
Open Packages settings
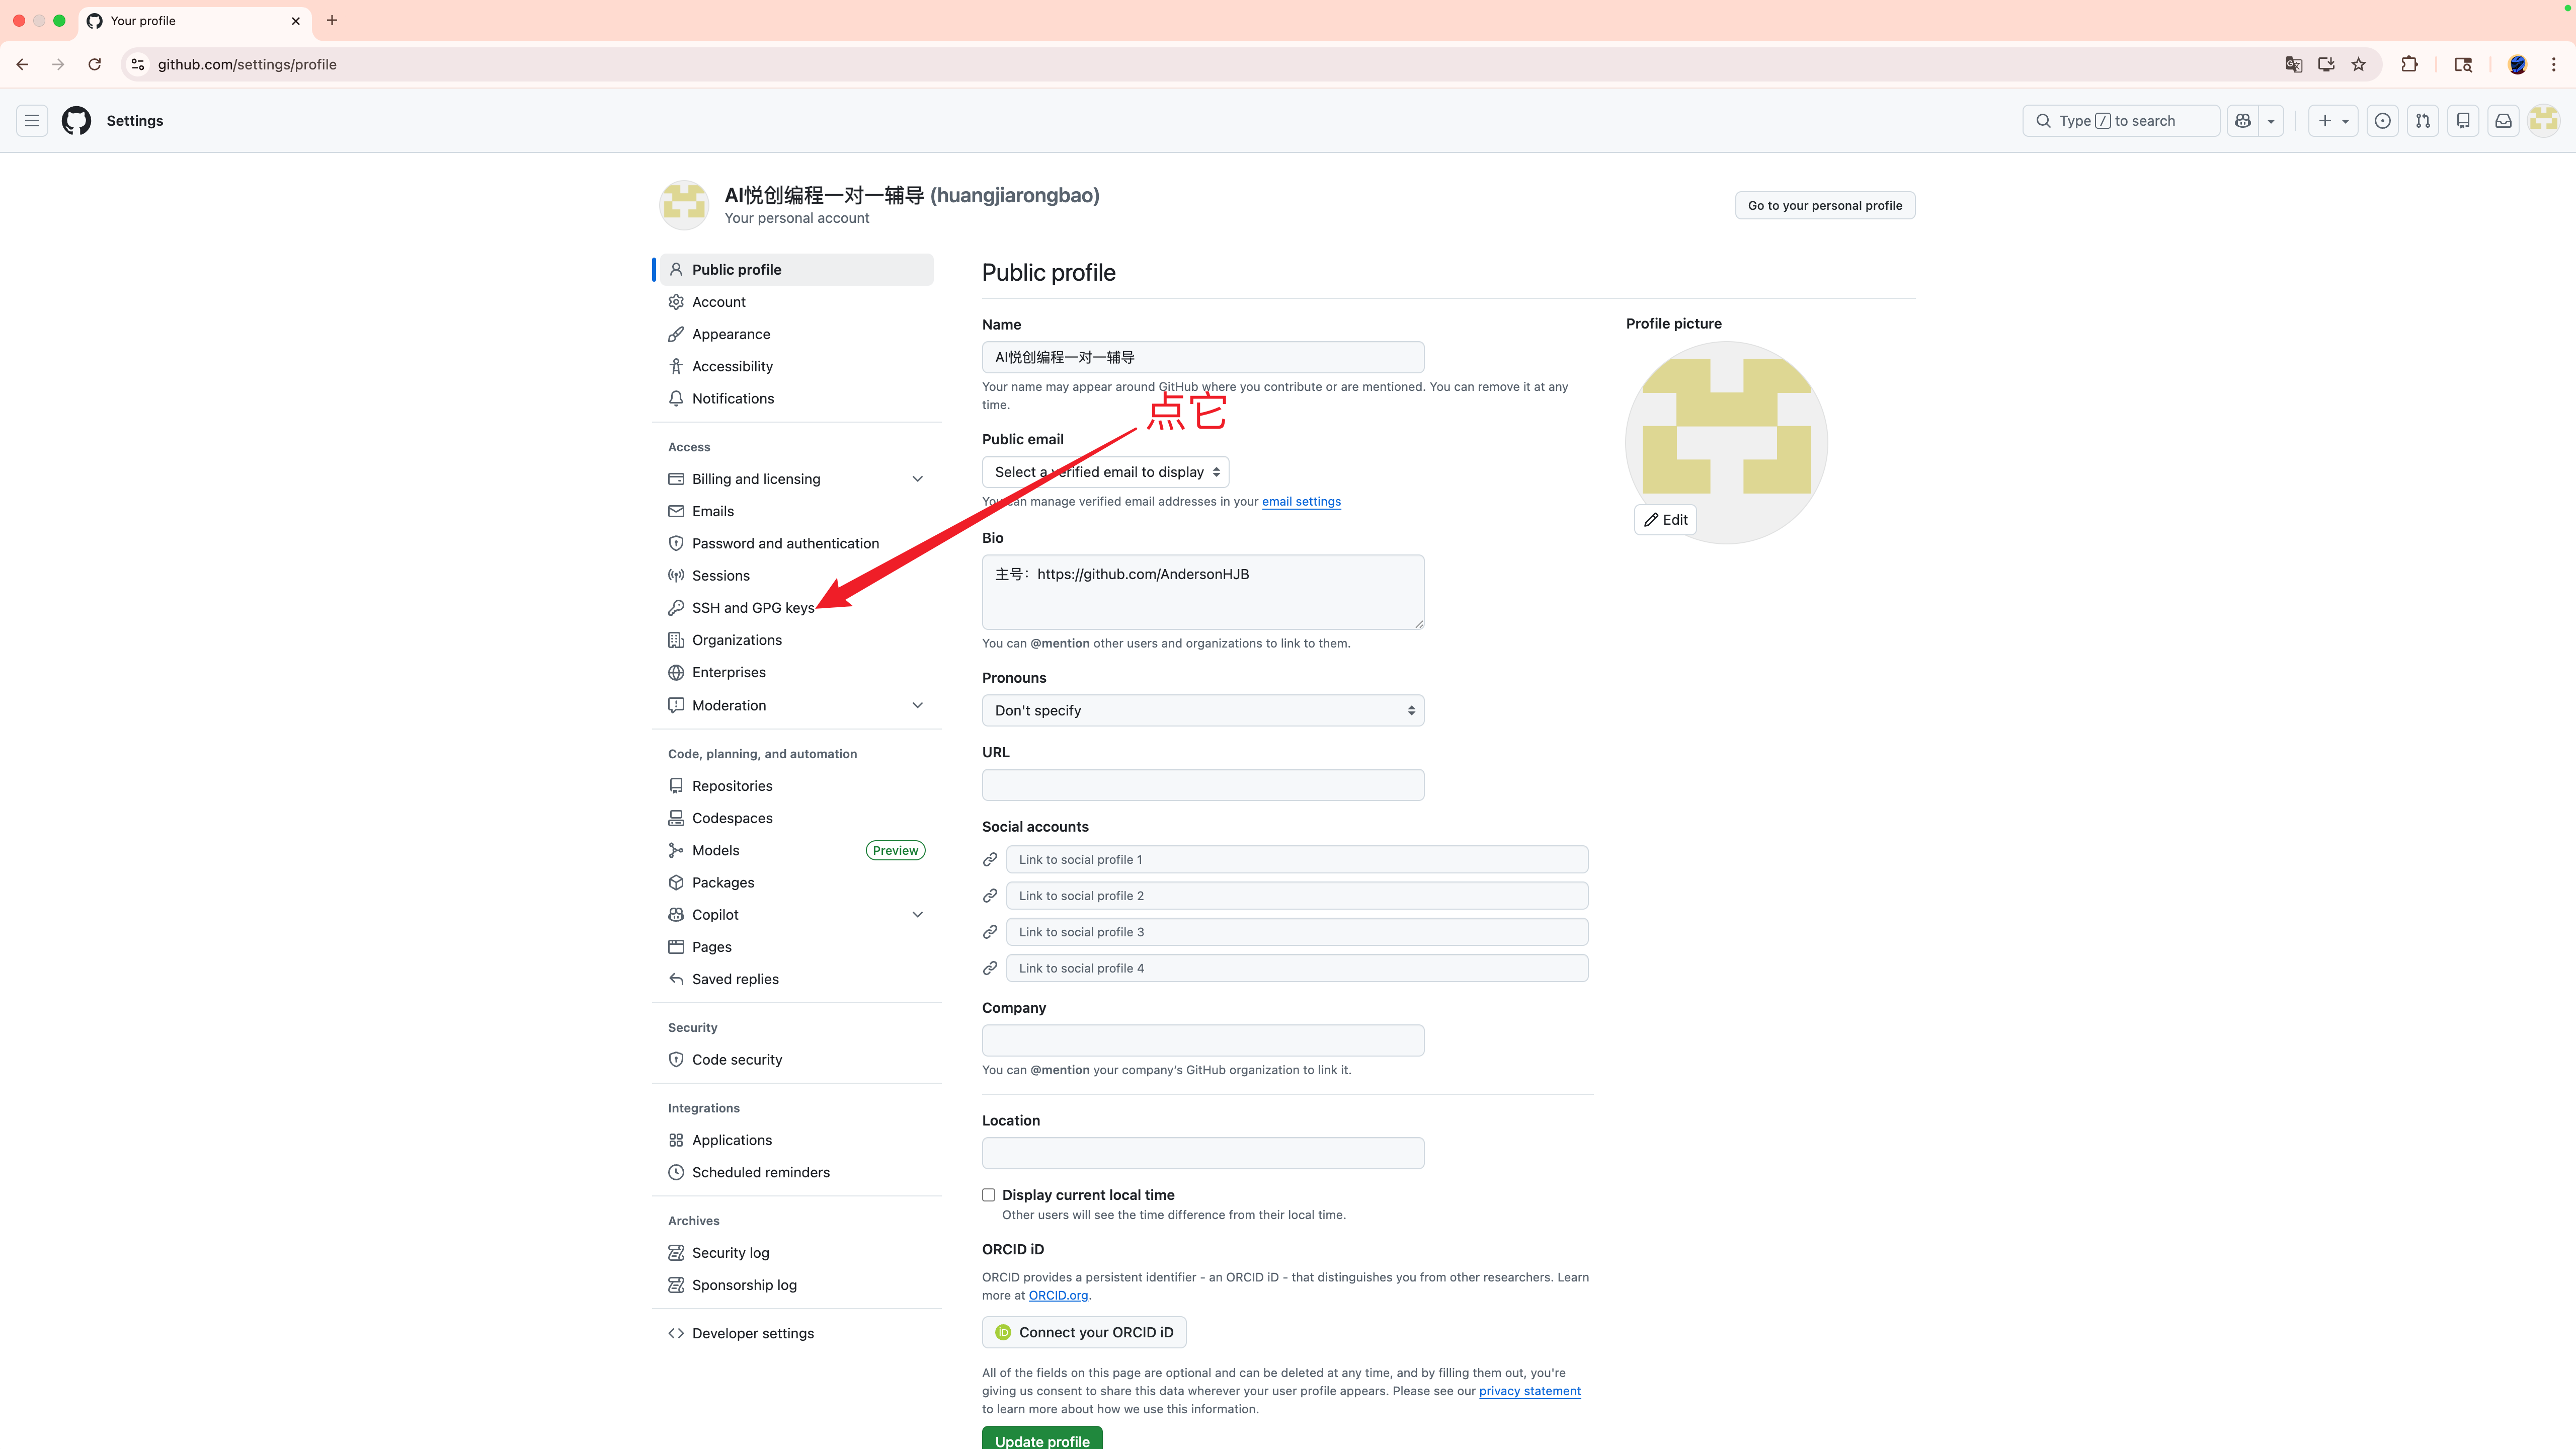[797, 882]
